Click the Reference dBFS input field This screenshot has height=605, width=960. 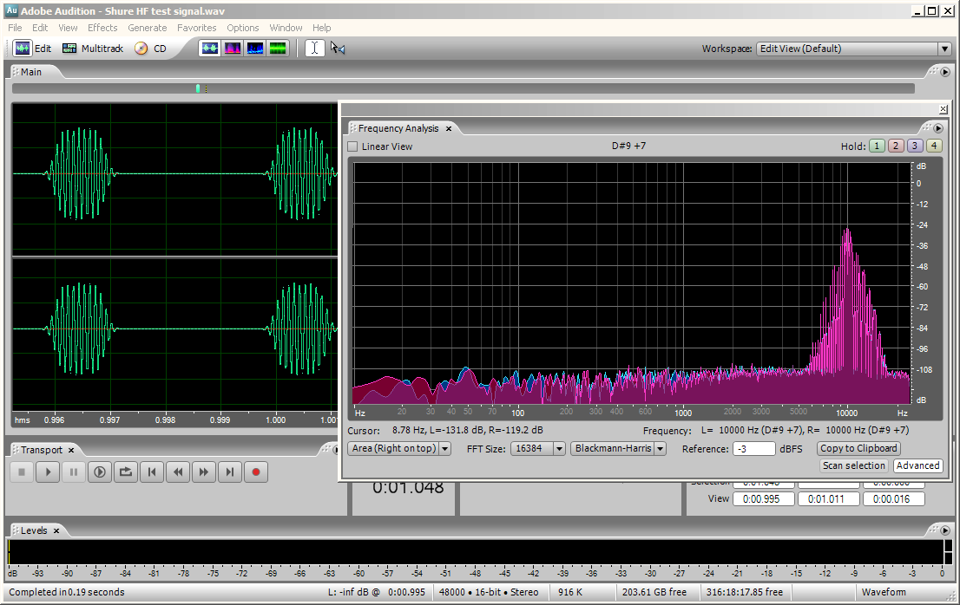click(x=753, y=449)
